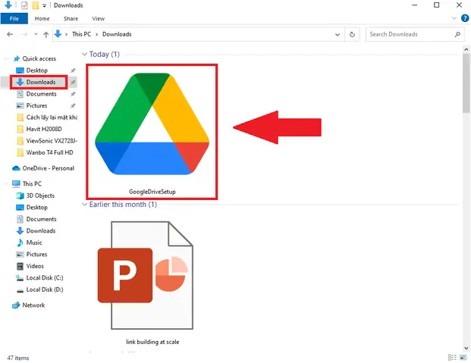The width and height of the screenshot is (471, 363).
Task: Click the GoogleDriveSetup file name
Action: pyautogui.click(x=152, y=192)
